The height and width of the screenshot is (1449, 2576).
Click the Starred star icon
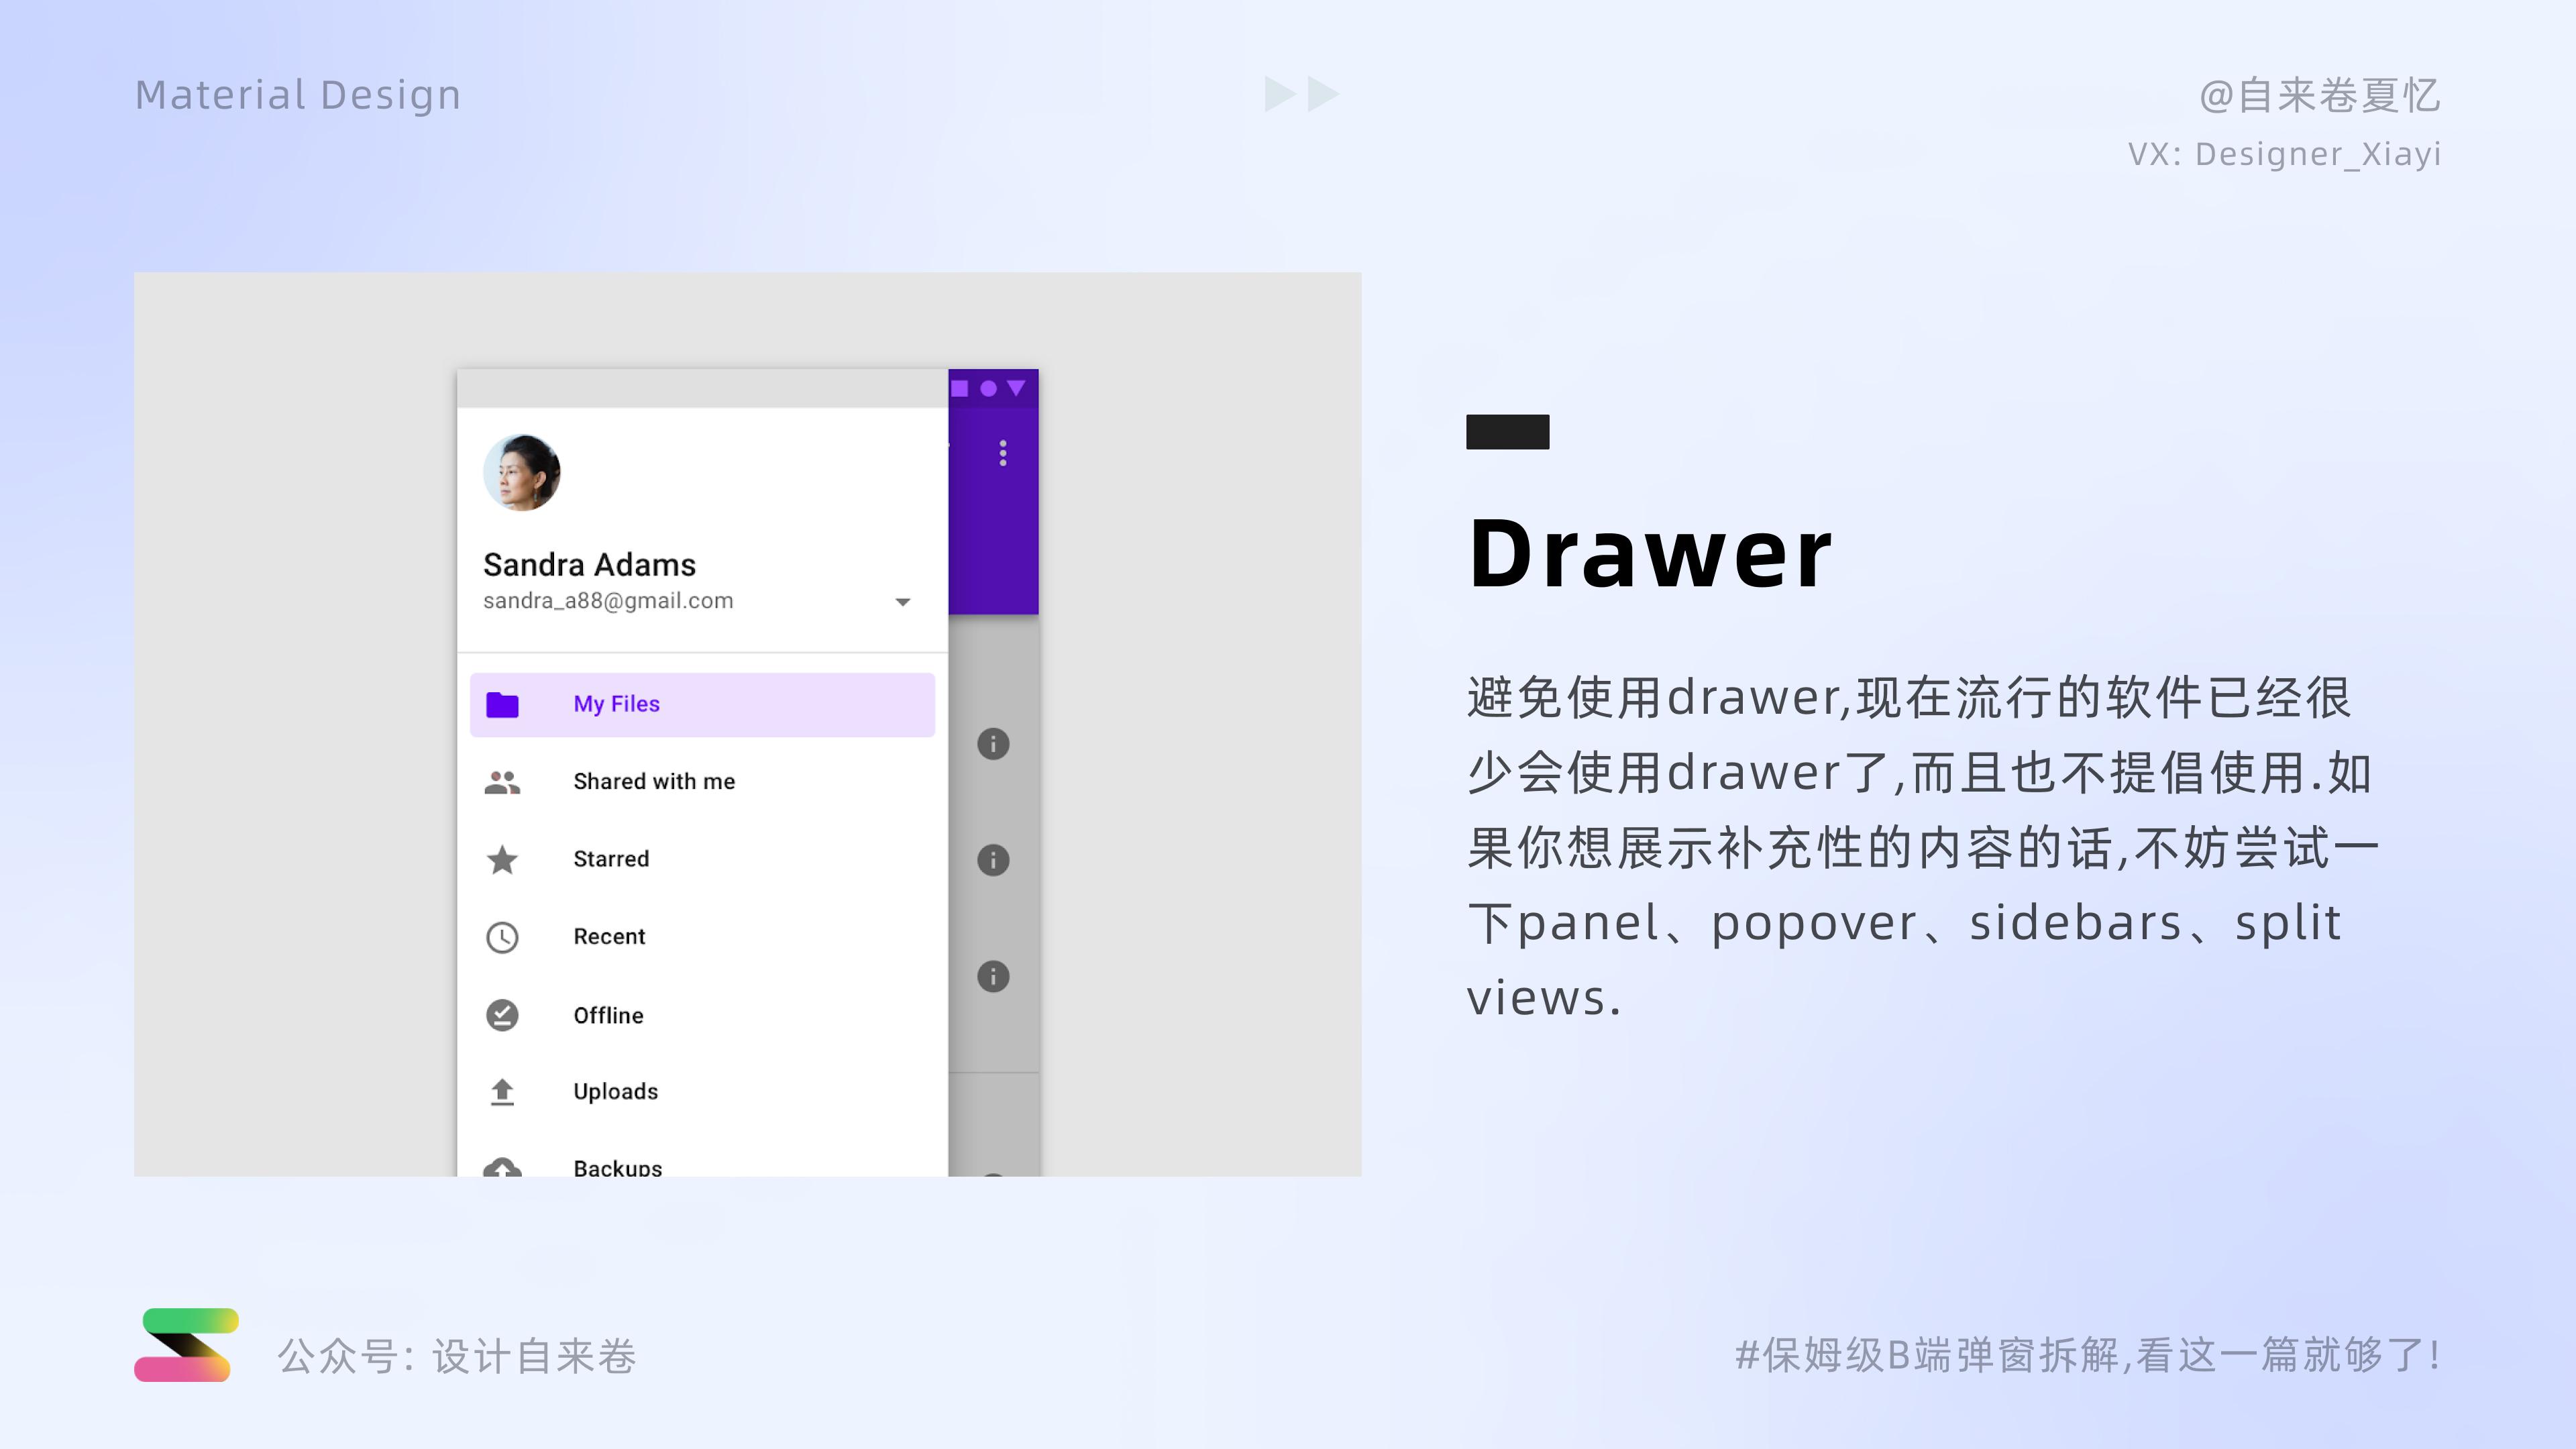pos(502,860)
